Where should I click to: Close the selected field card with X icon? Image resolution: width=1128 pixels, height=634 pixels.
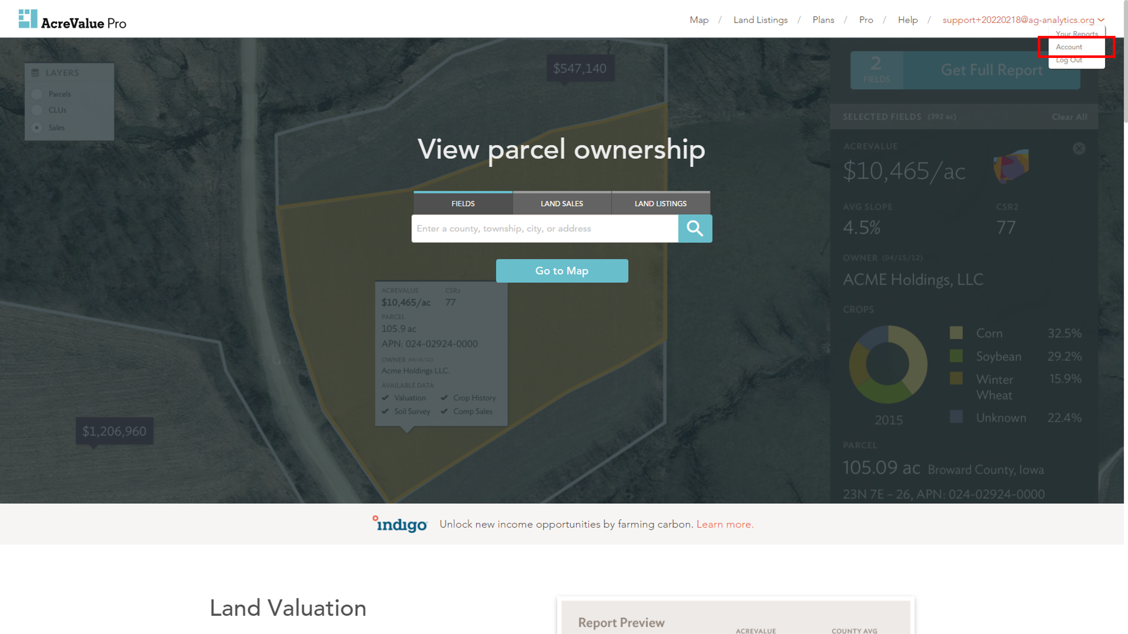(x=1079, y=148)
